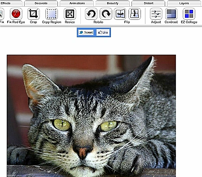The image size is (202, 177).
Task: Switch to the Effects tab
Action: [x=11, y=4]
